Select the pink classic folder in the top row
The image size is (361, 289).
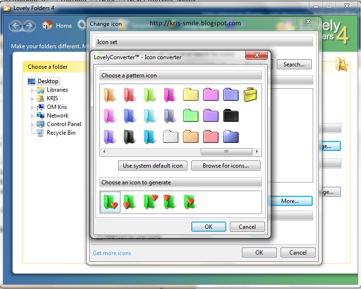pyautogui.click(x=211, y=95)
